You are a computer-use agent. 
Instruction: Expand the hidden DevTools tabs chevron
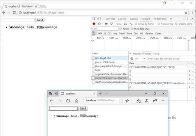click(x=171, y=19)
